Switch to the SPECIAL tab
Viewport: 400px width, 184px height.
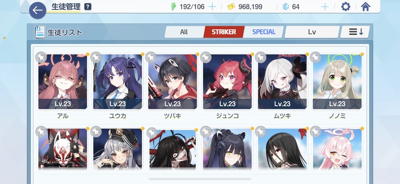(264, 32)
